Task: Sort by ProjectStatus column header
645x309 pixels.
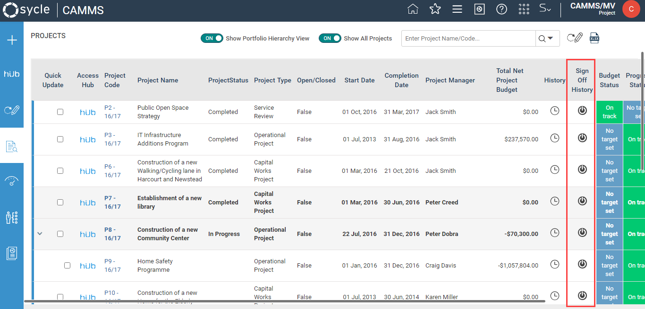Action: click(228, 80)
